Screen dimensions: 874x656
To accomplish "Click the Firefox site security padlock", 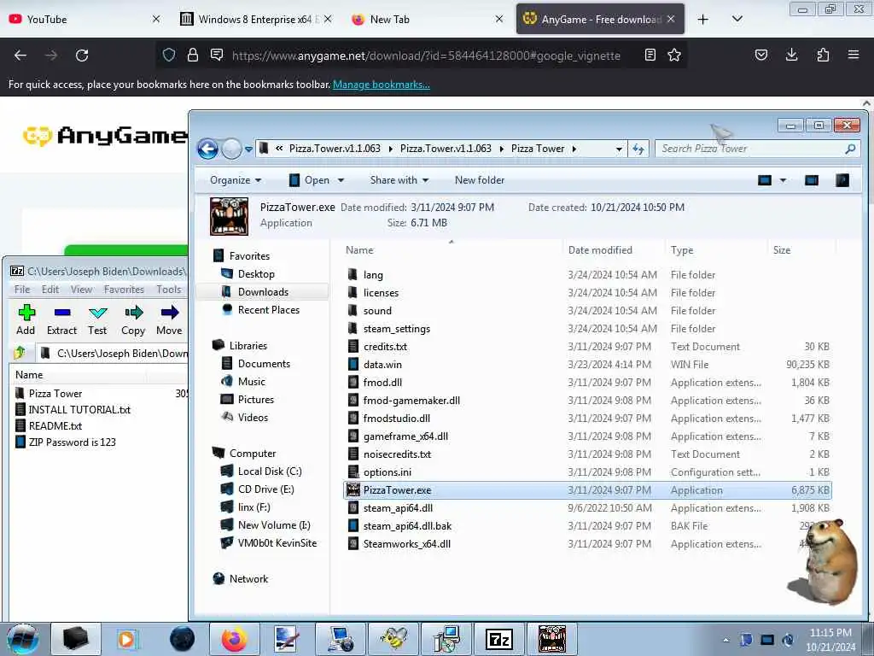I will (x=193, y=55).
